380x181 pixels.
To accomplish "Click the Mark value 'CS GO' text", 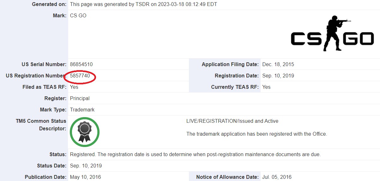I will pos(78,15).
